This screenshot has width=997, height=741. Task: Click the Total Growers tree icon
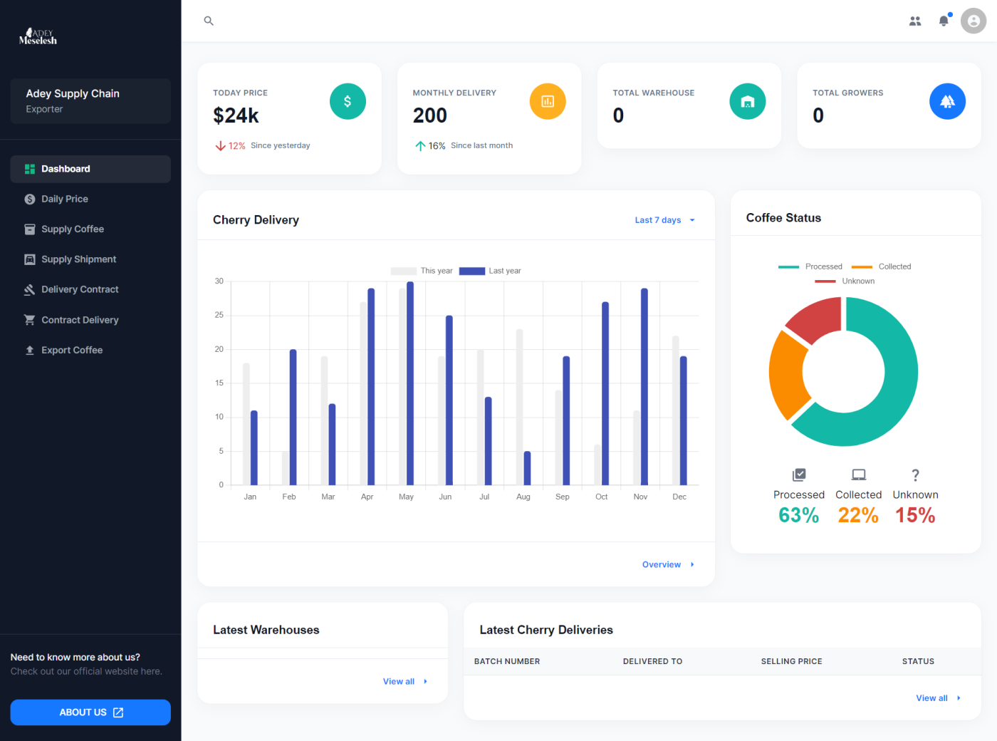coord(947,101)
